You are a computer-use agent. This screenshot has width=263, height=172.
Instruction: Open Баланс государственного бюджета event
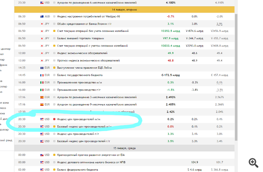pos(80,75)
